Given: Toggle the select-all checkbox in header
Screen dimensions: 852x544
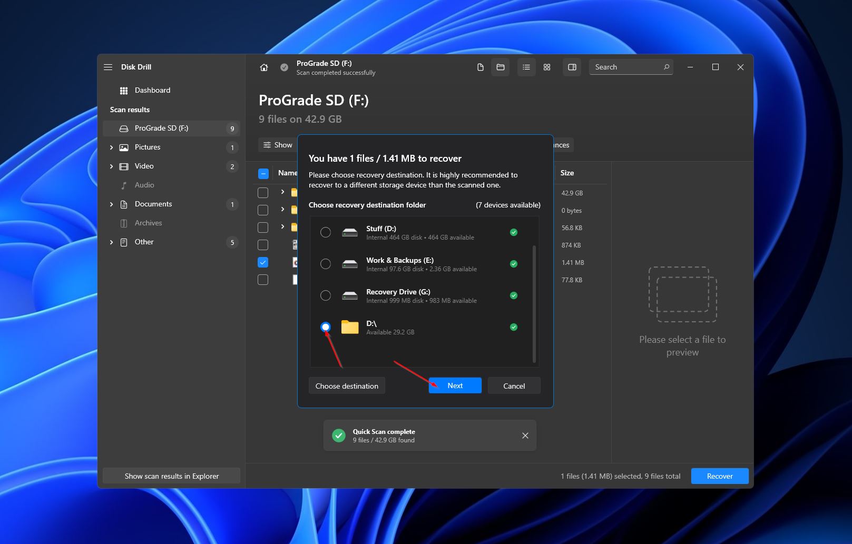Looking at the screenshot, I should [263, 173].
